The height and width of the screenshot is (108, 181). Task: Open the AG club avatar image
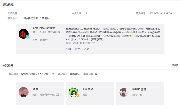point(24,34)
